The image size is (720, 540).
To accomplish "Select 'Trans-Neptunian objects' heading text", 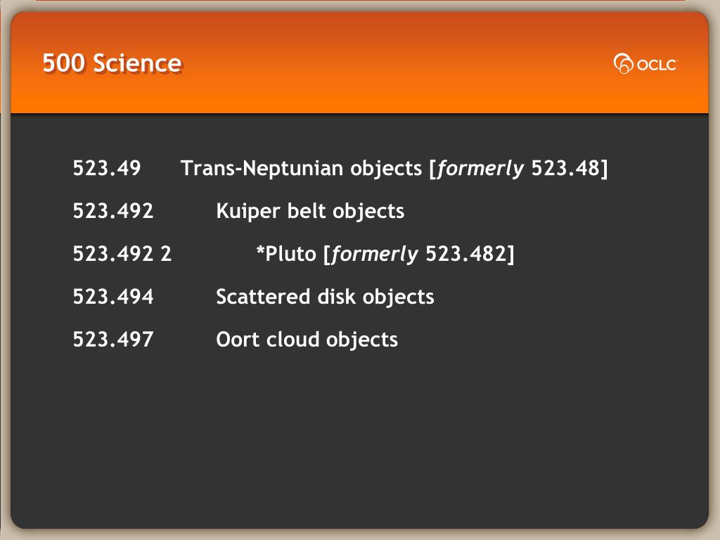I will point(301,168).
